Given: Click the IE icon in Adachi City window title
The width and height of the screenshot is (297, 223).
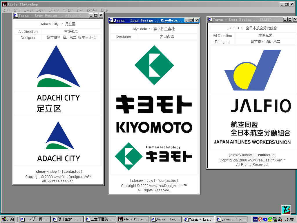Looking at the screenshot, I should click(x=16, y=15).
